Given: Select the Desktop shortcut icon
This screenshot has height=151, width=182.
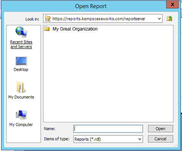Looking at the screenshot, I should (21, 61).
